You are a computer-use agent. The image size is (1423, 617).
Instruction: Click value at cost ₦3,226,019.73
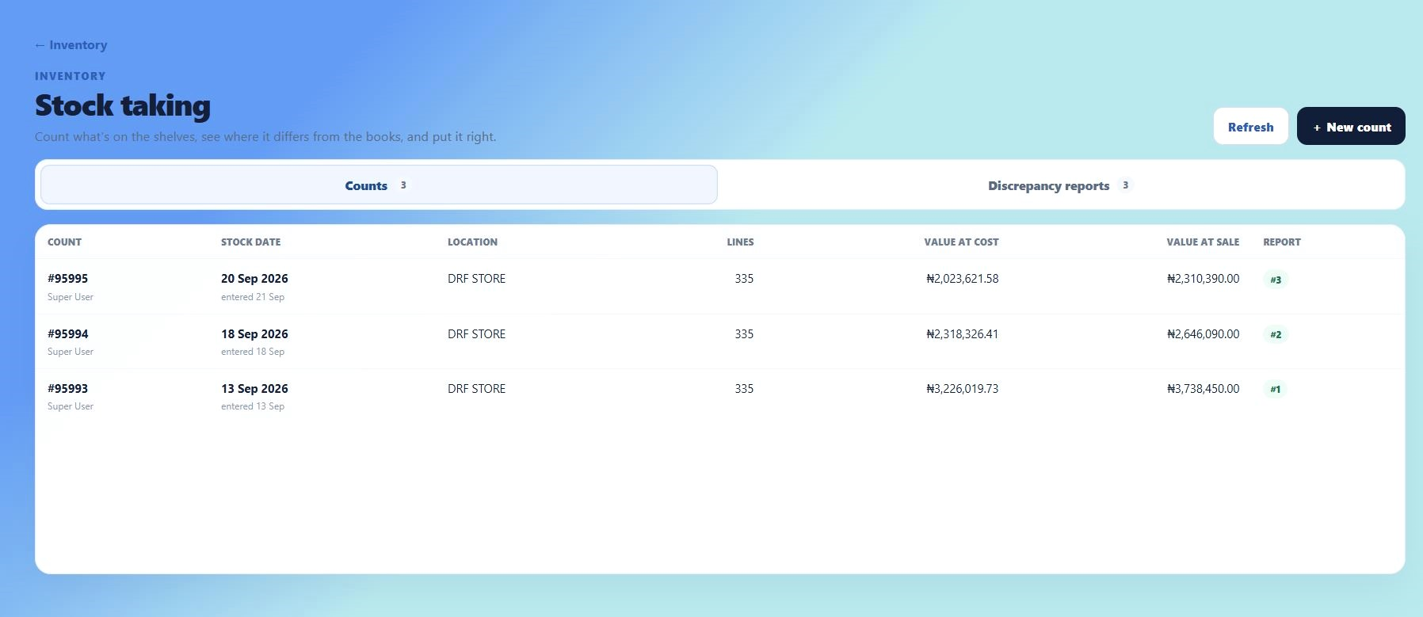point(962,389)
